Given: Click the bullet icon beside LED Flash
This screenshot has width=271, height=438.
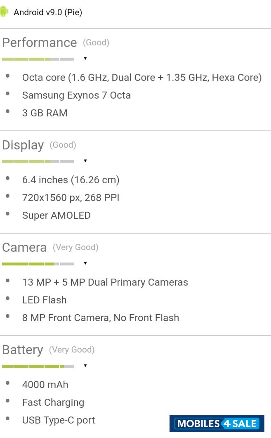Looking at the screenshot, I should pos(8,298).
